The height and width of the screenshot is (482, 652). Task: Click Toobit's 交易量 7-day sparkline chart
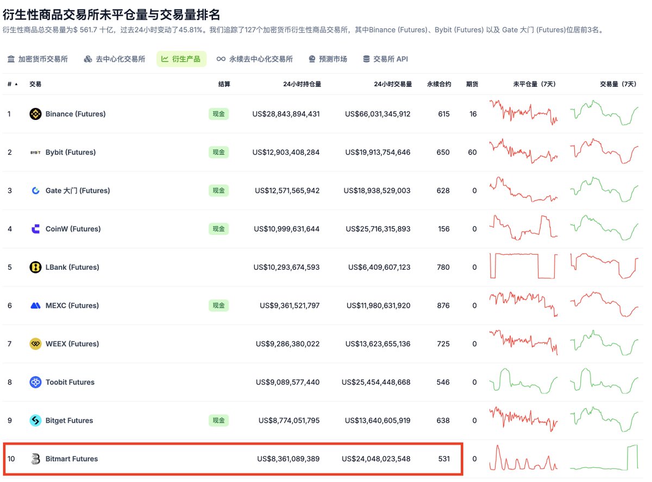[605, 380]
